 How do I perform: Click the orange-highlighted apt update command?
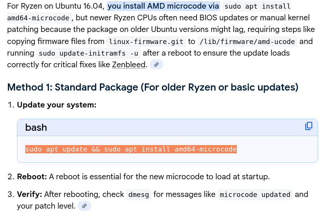131,149
